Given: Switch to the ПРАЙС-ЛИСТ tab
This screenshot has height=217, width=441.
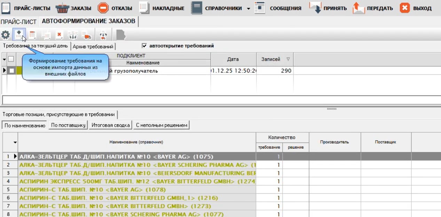Looking at the screenshot, I should click(x=18, y=22).
